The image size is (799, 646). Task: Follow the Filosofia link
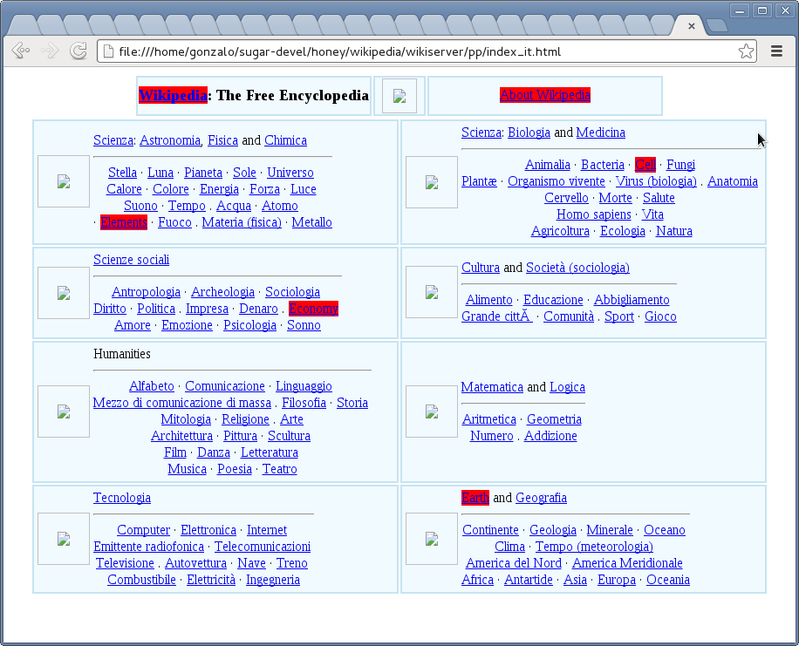[x=304, y=403]
